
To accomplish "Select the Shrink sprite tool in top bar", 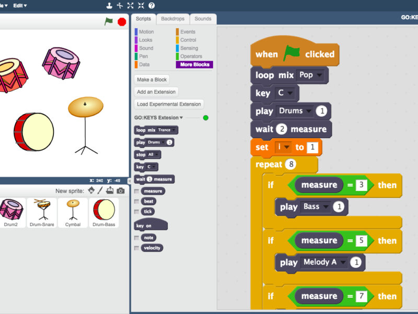I will 141,6.
